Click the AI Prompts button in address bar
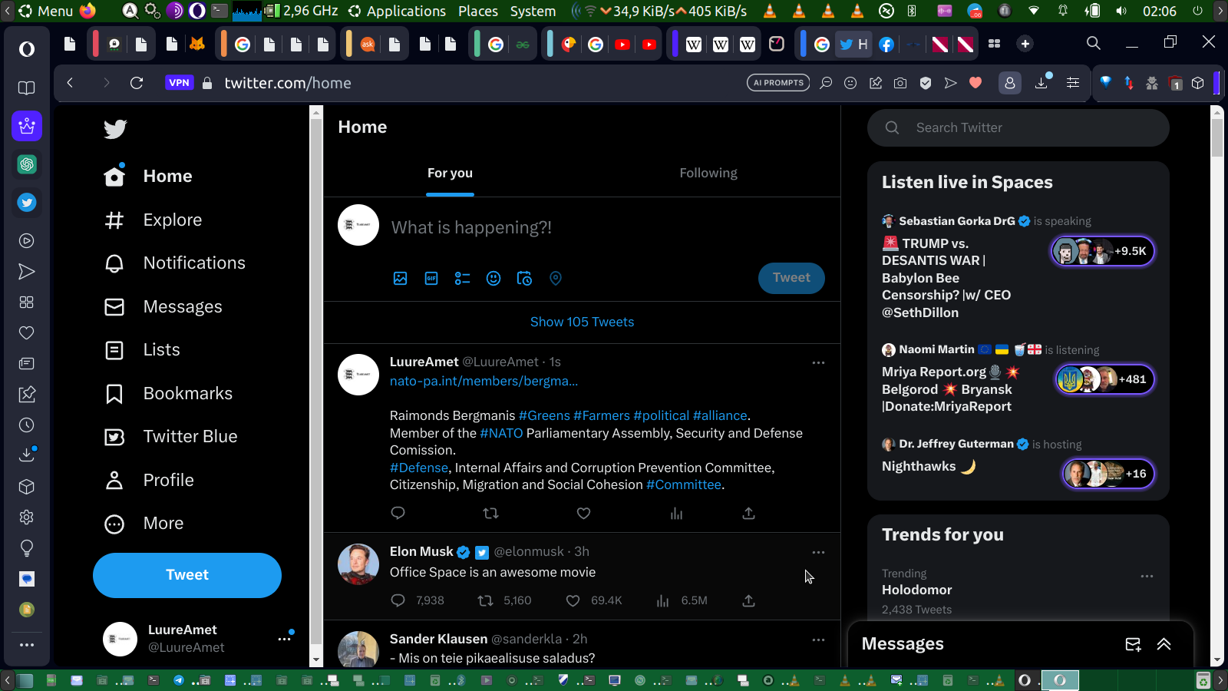The height and width of the screenshot is (691, 1228). [778, 83]
